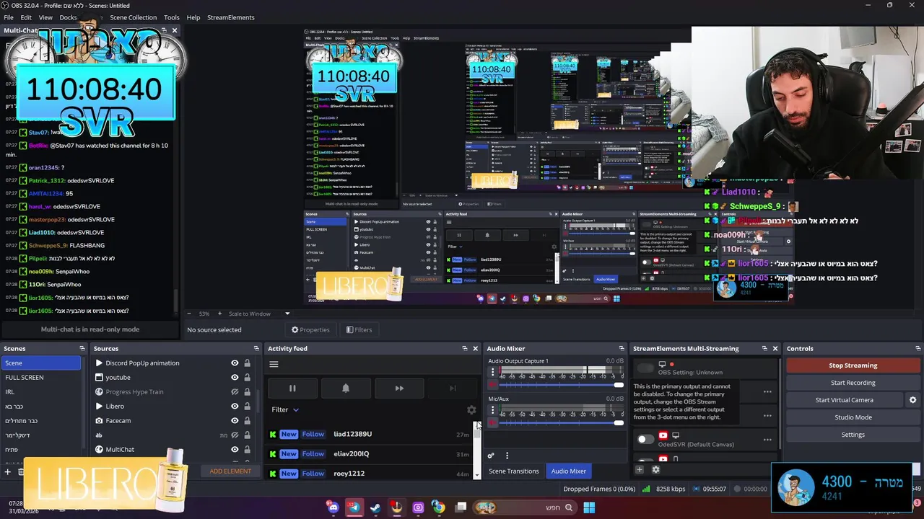Pause the Activity feed alerts
Viewport: 924px width, 519px height.
pyautogui.click(x=292, y=389)
